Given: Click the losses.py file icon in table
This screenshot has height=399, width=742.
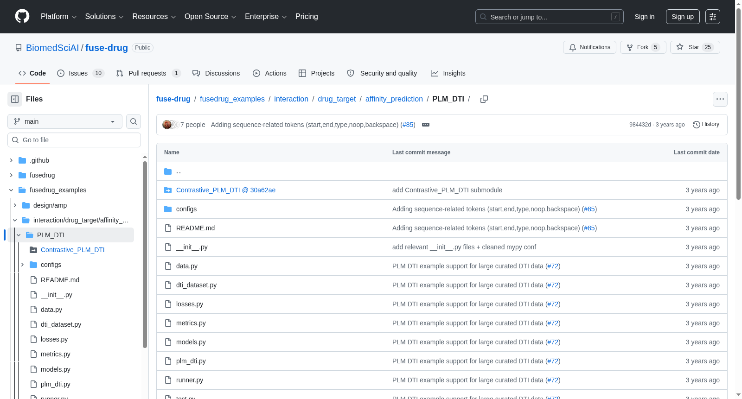Looking at the screenshot, I should coord(168,304).
